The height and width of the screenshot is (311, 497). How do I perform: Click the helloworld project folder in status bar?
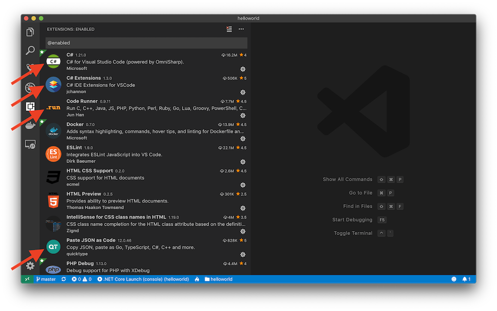pos(219,279)
